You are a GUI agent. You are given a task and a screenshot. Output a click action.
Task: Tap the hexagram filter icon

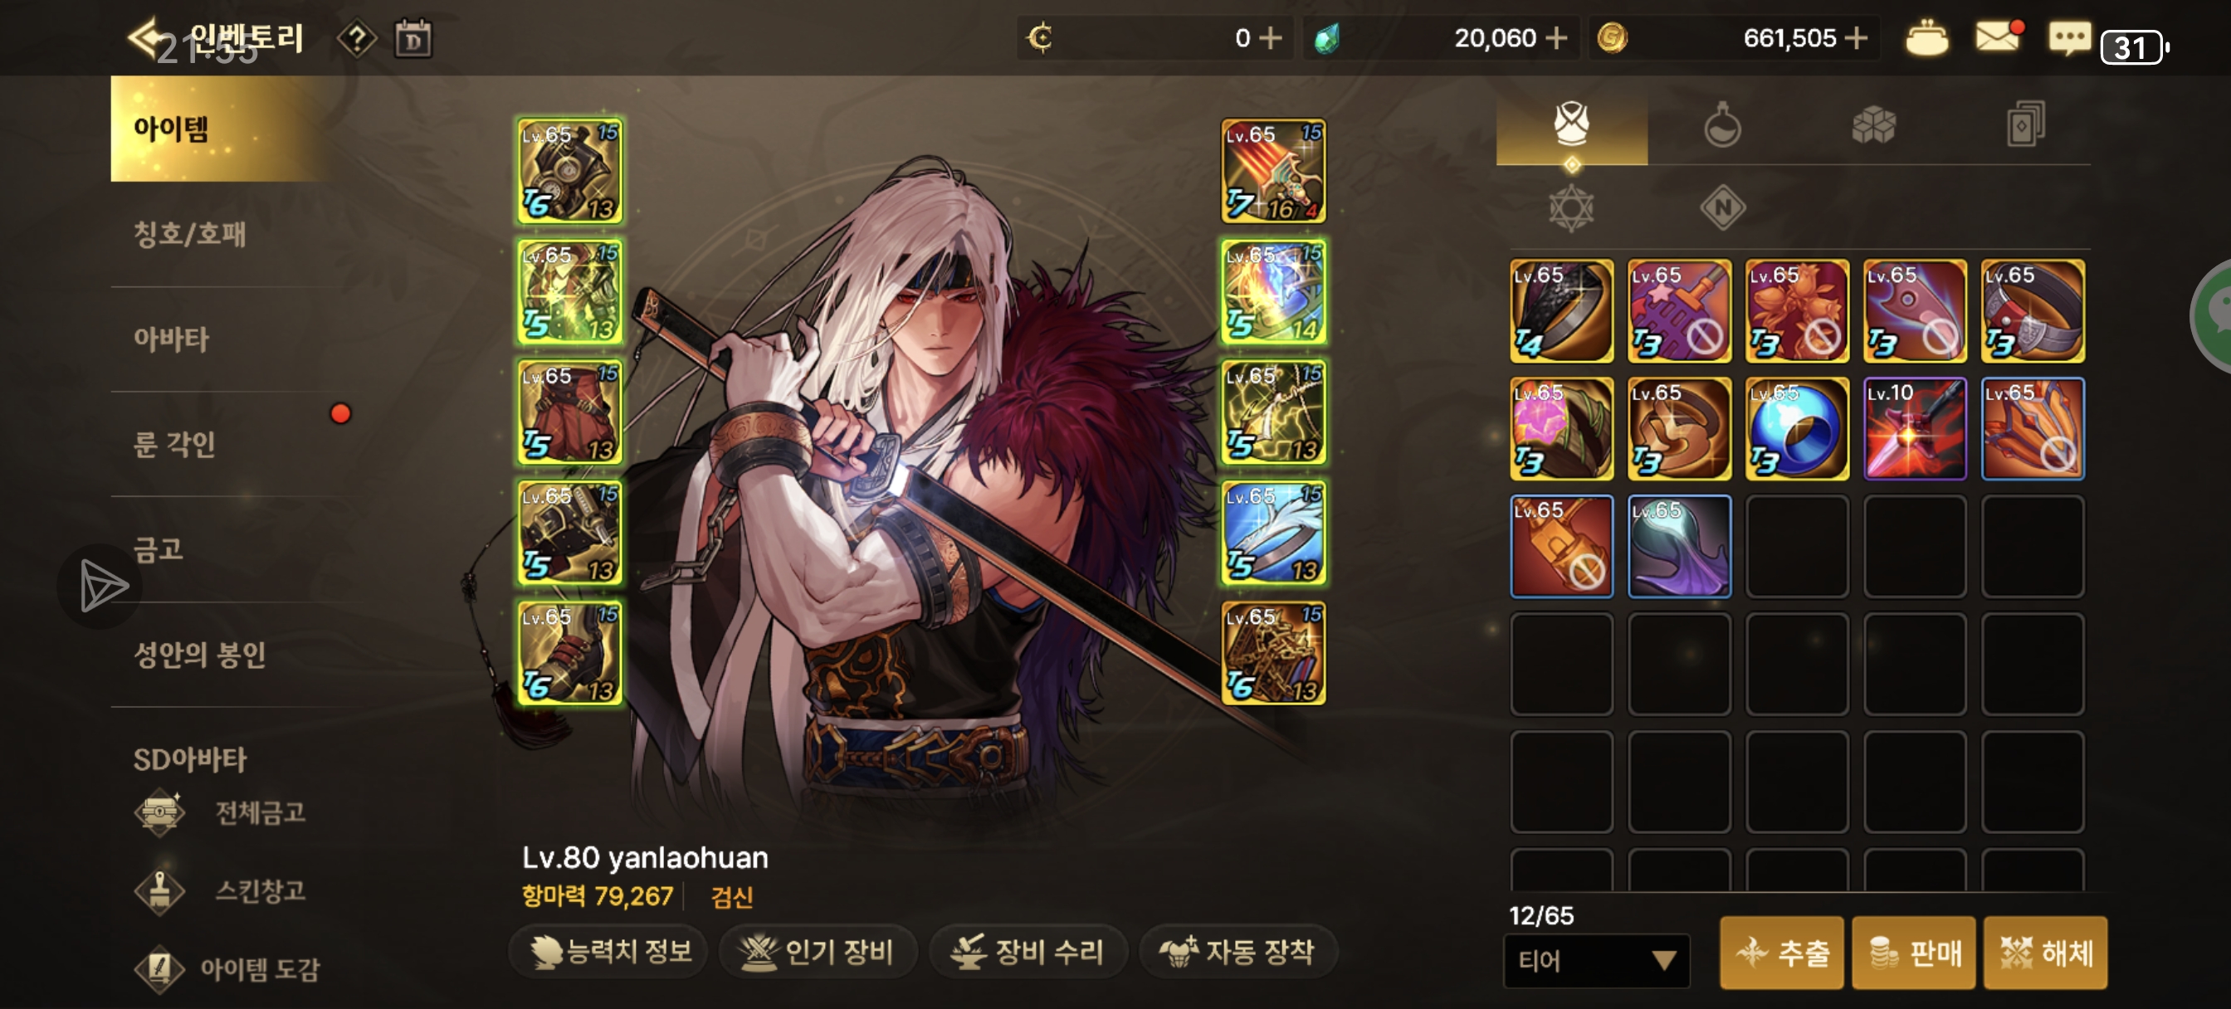coord(1571,208)
